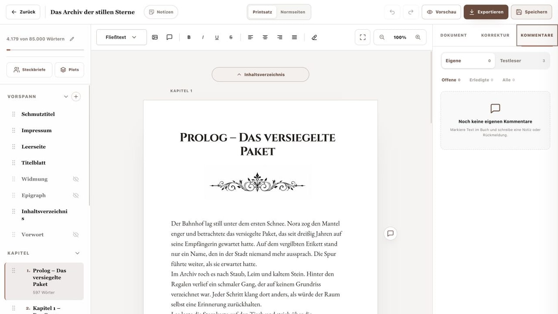The image size is (558, 314).
Task: Show Testleser comments
Action: 522,61
